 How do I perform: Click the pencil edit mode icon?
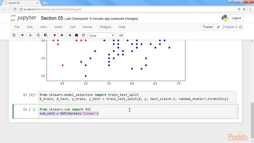tap(218, 27)
